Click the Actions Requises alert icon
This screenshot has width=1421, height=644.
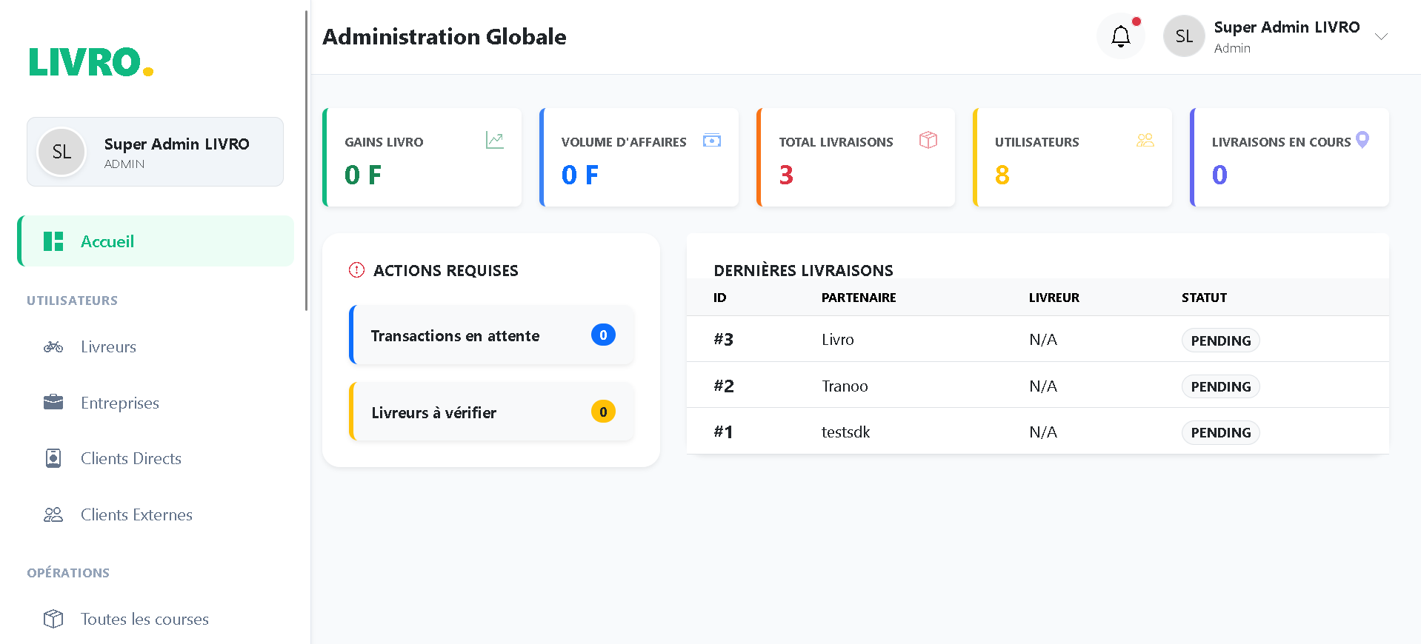[x=356, y=270]
